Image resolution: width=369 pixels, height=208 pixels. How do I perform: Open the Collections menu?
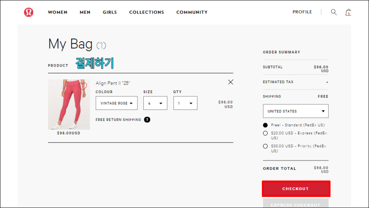click(x=147, y=12)
